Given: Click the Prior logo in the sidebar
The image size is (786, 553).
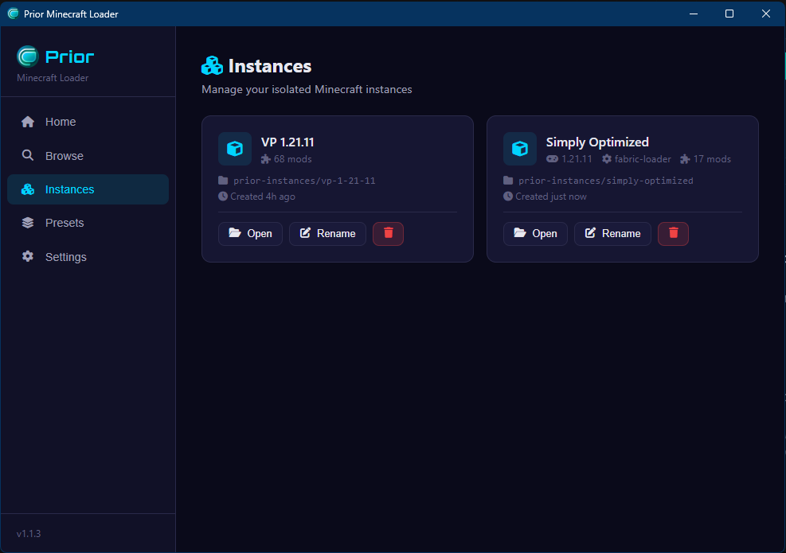Looking at the screenshot, I should point(28,56).
